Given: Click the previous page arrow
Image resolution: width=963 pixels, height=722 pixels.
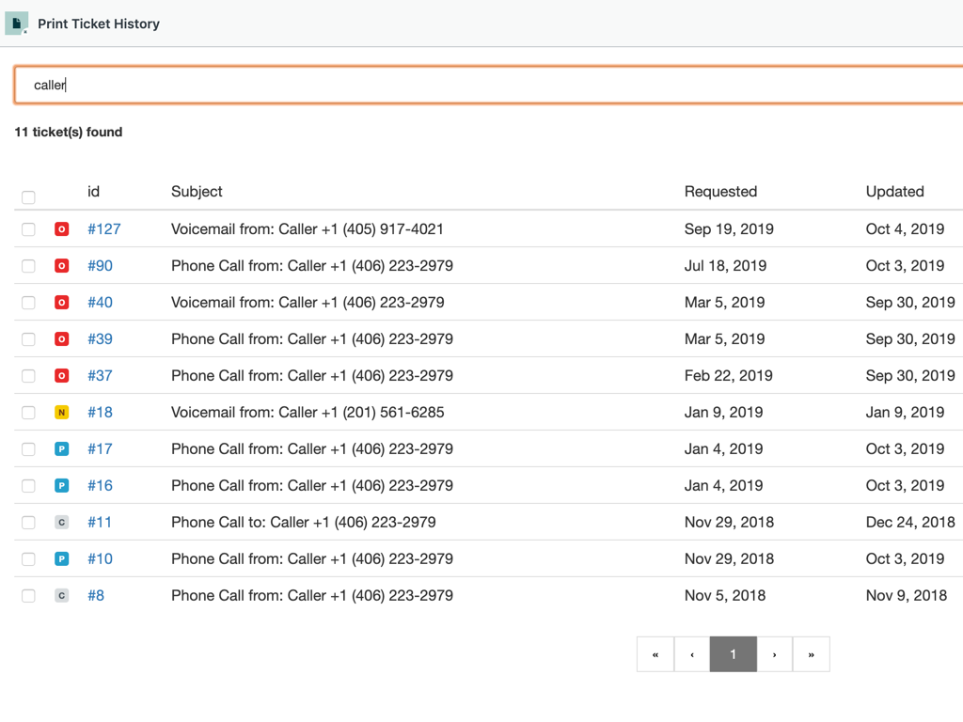Looking at the screenshot, I should [692, 653].
